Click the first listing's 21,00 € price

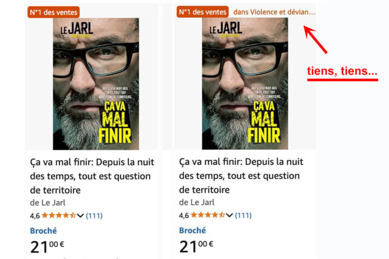click(x=47, y=247)
